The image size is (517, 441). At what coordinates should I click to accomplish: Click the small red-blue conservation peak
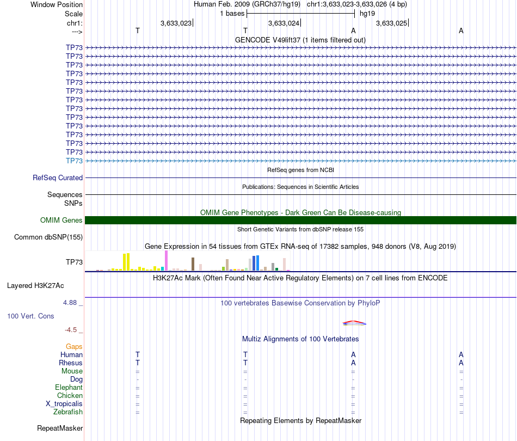tap(354, 323)
